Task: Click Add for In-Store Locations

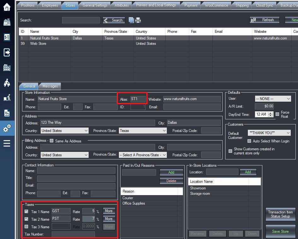Action: [248, 172]
